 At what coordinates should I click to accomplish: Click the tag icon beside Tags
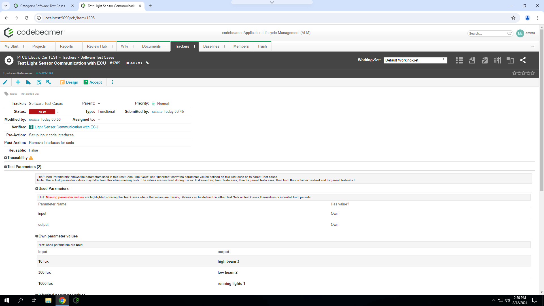(6, 94)
